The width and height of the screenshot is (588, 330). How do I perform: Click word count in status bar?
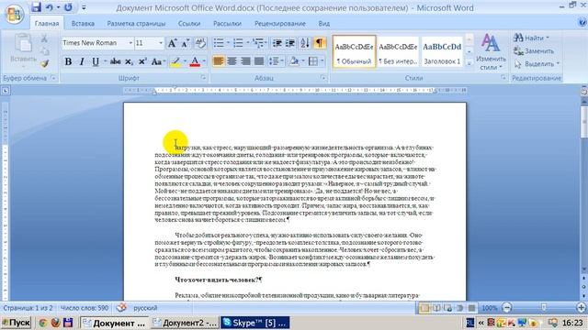[x=84, y=308]
